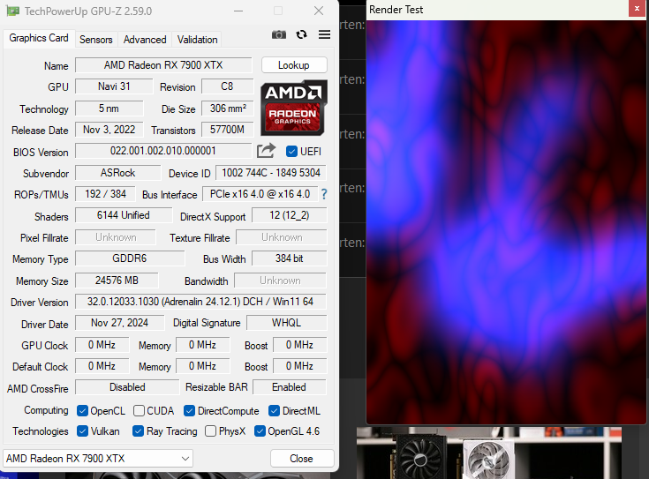Viewport: 649px width, 479px height.
Task: Click the GPU-Z title bar app icon
Action: [x=12, y=11]
